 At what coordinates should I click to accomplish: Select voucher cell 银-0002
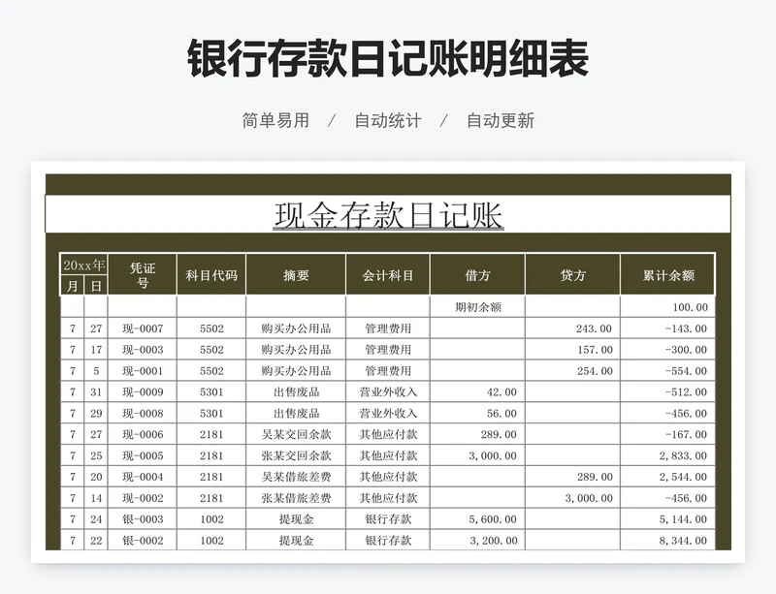pos(143,540)
